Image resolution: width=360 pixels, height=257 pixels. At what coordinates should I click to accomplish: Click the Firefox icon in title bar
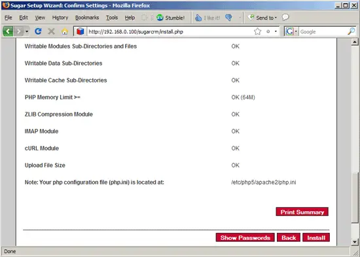point(6,5)
